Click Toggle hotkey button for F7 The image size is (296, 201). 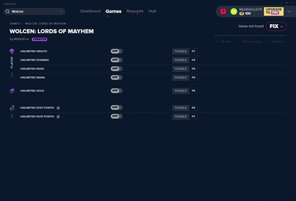181,117
